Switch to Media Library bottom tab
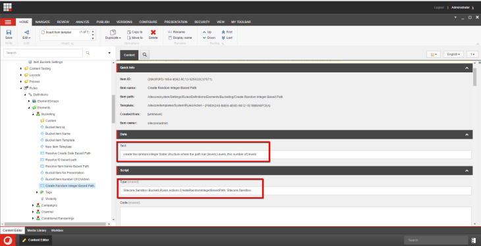Screen dimensions: 481x246 coord(37,230)
